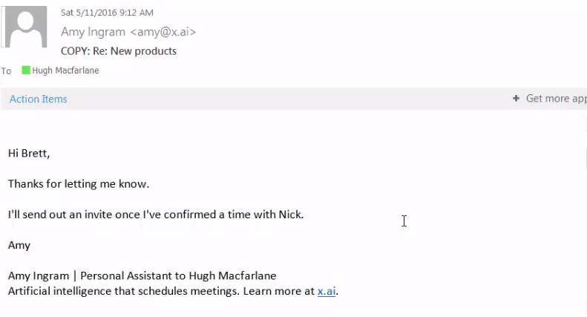
Task: Click the standalone Amy sign-off line
Action: tap(19, 244)
